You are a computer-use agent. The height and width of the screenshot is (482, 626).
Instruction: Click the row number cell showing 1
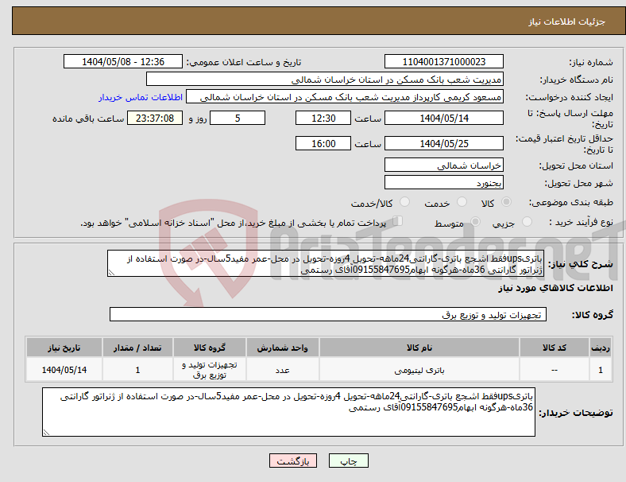click(x=600, y=370)
